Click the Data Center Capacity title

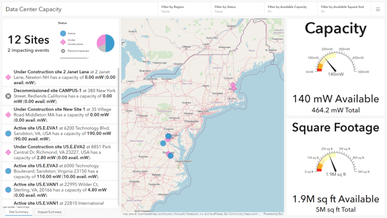tap(34, 10)
